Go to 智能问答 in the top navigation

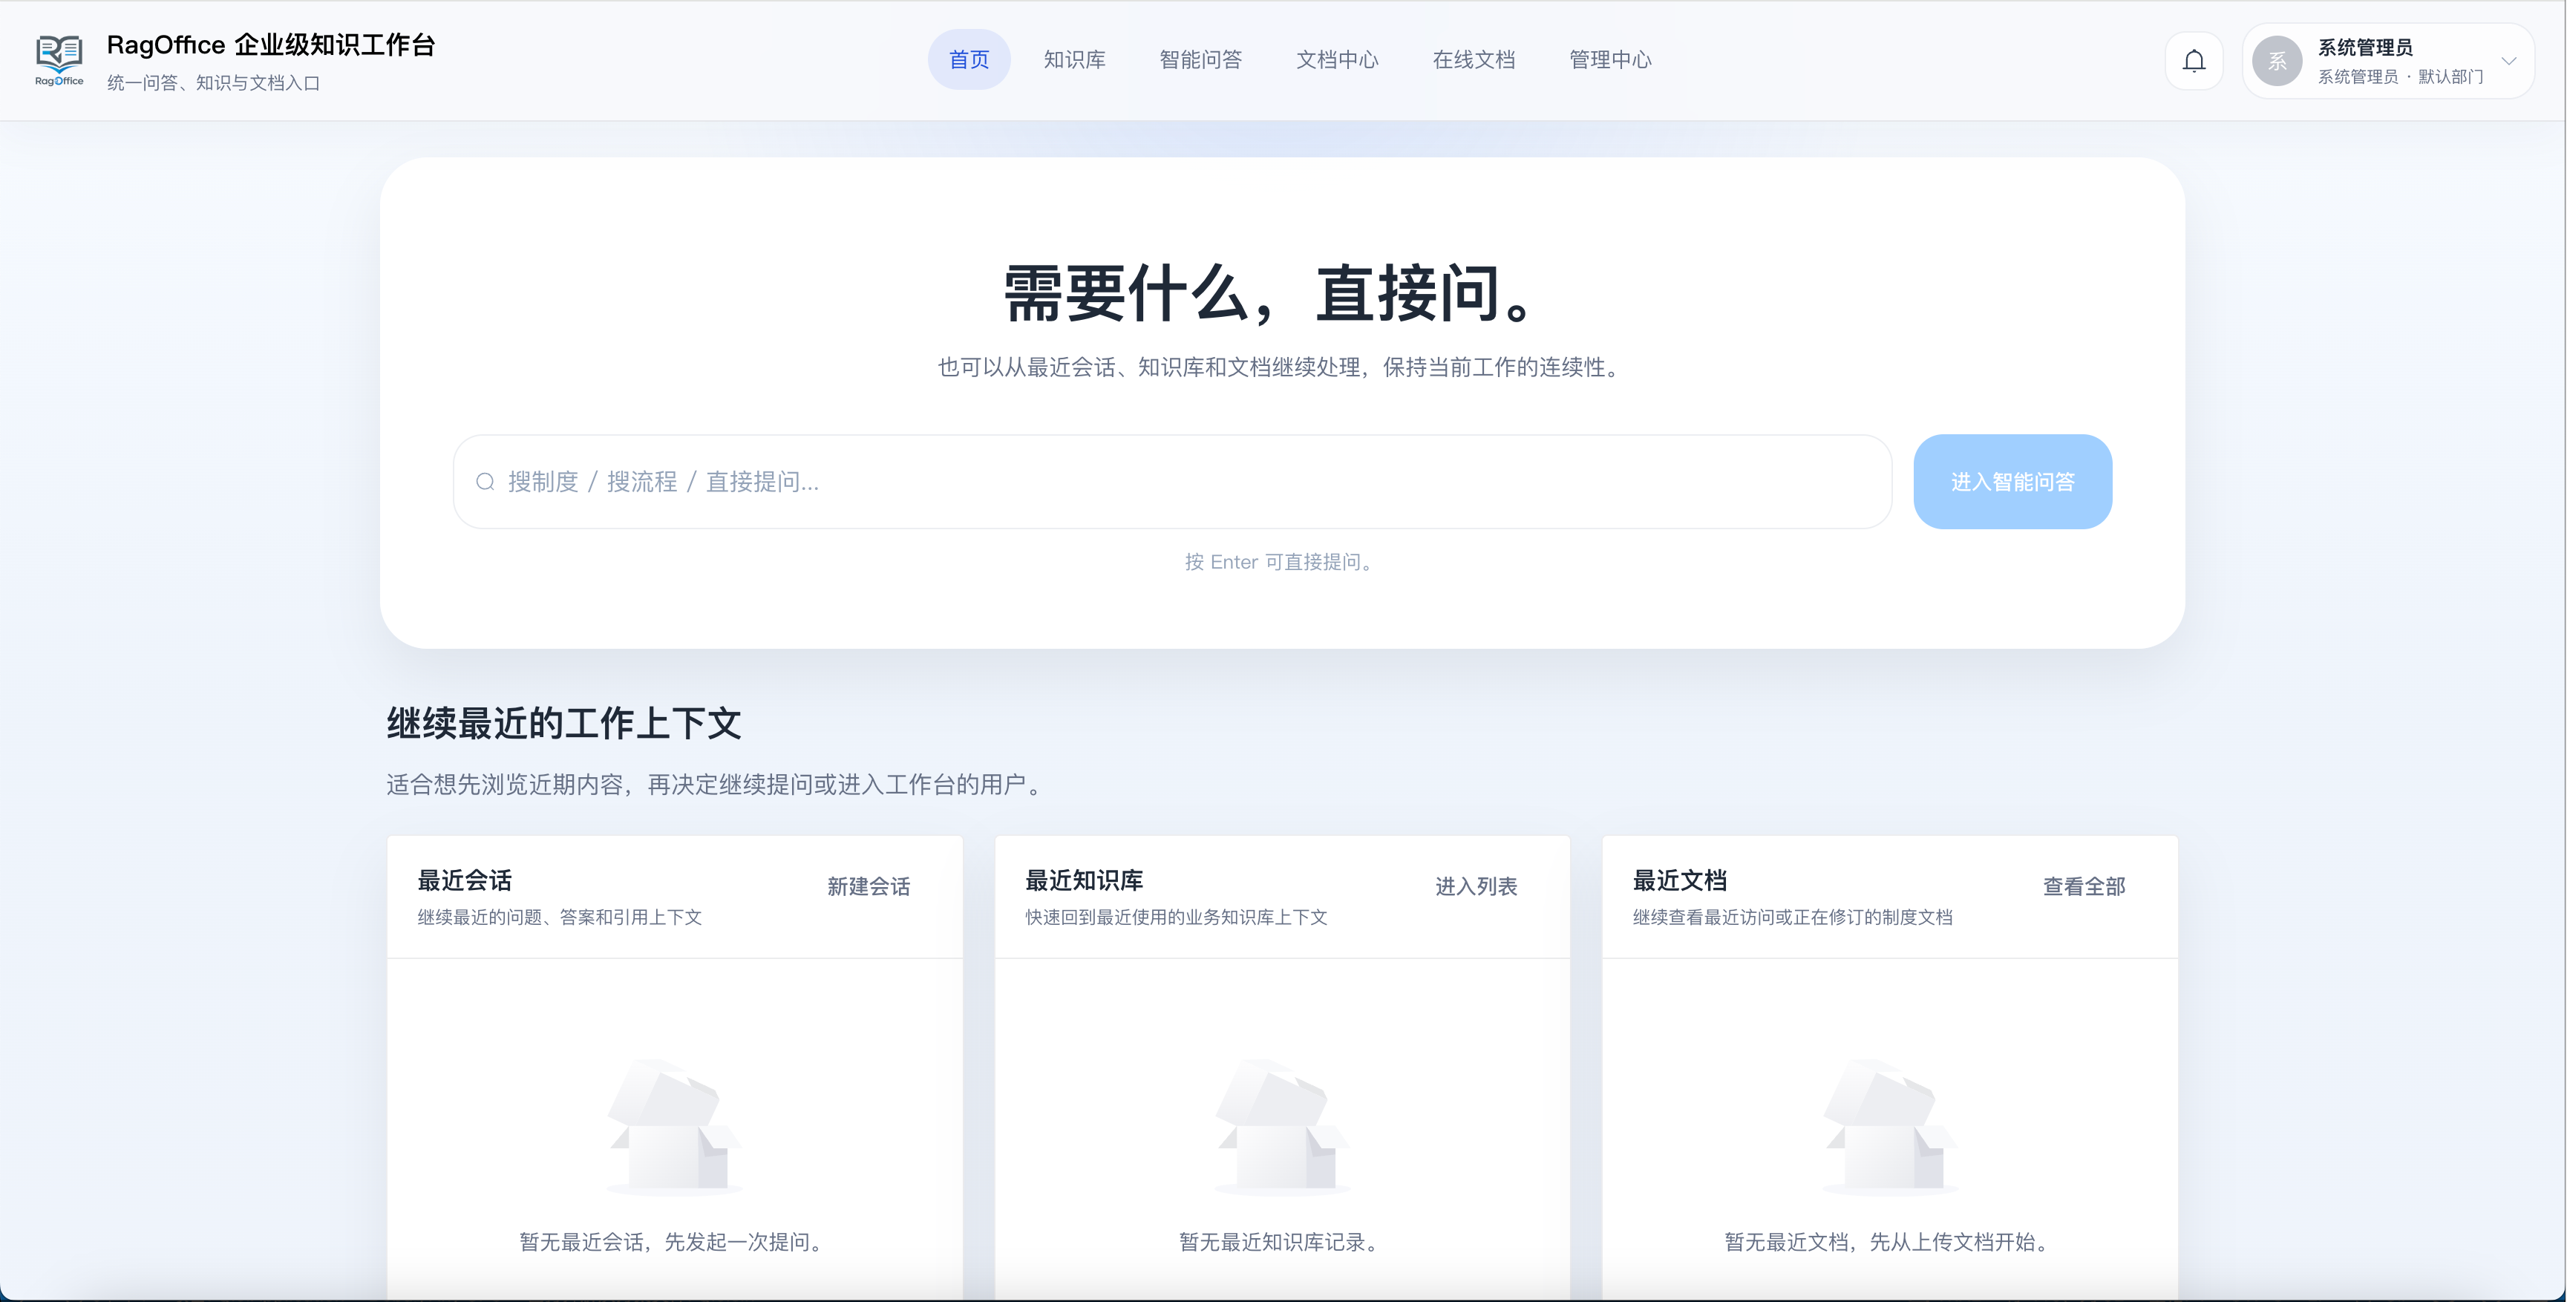click(1201, 60)
